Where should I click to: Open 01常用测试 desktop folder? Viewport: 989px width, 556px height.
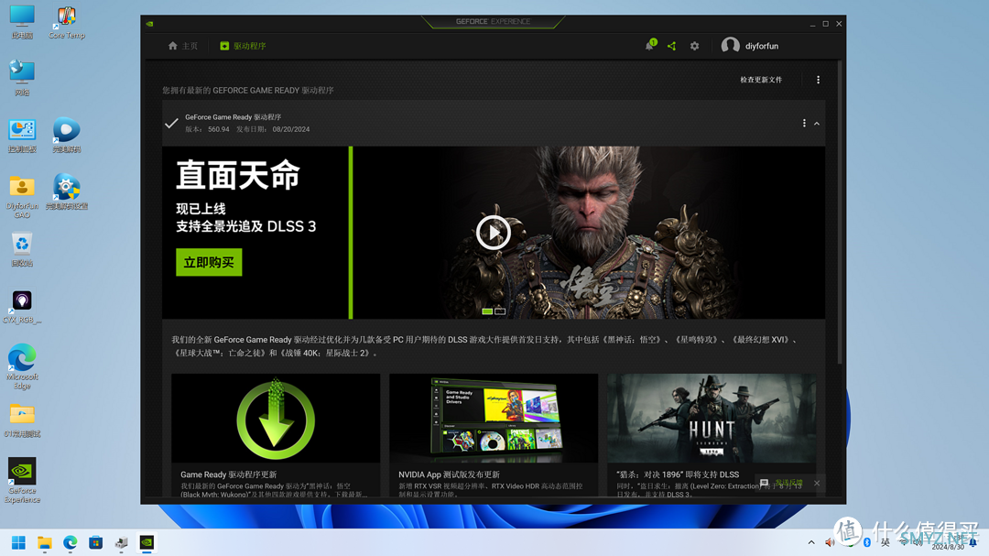tap(22, 420)
